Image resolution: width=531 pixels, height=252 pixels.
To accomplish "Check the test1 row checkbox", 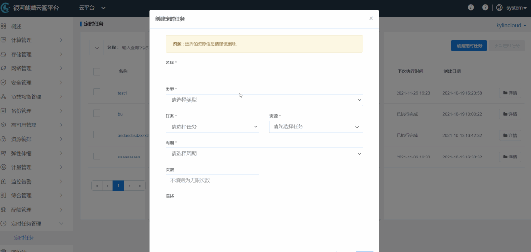I will 97,93.
